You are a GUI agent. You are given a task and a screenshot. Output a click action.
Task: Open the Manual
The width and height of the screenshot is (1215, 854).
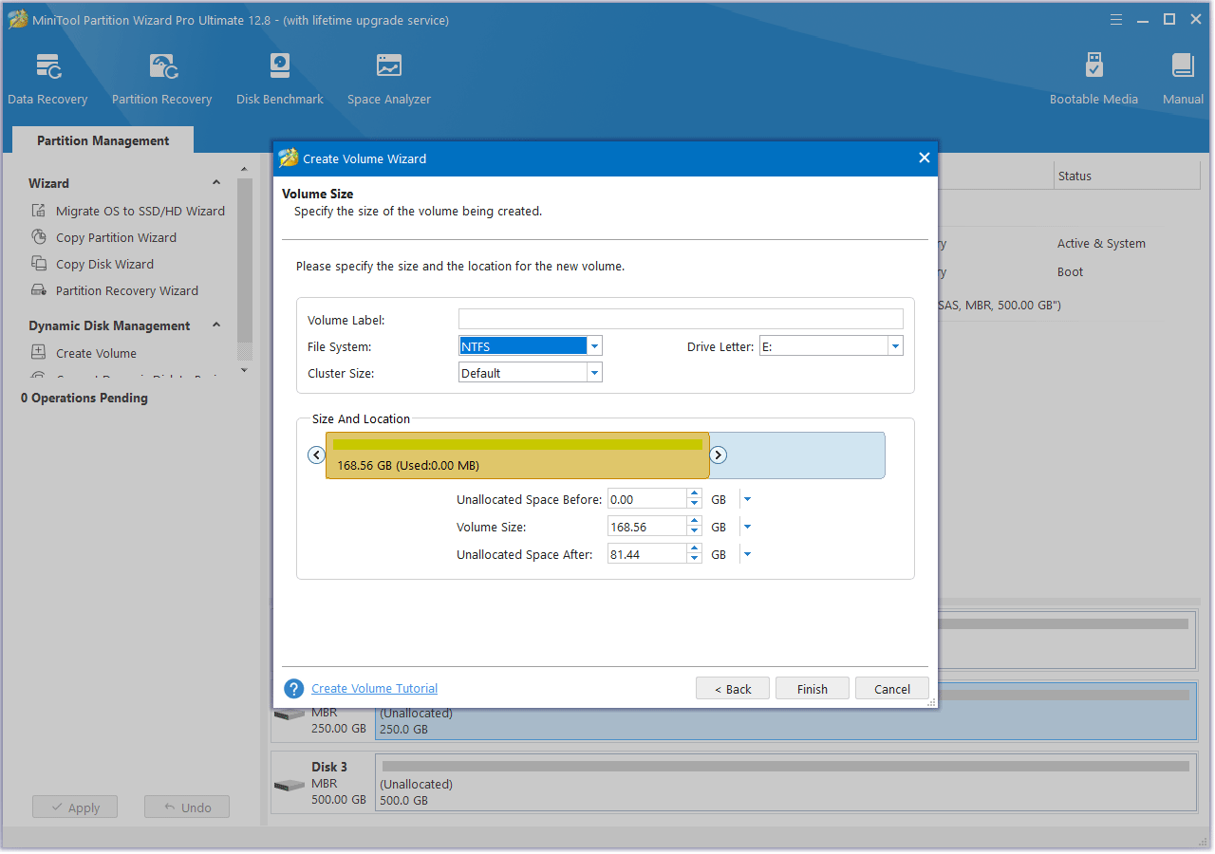(1183, 79)
